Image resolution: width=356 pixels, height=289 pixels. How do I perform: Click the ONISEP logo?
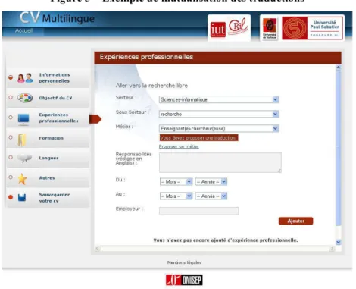(184, 281)
